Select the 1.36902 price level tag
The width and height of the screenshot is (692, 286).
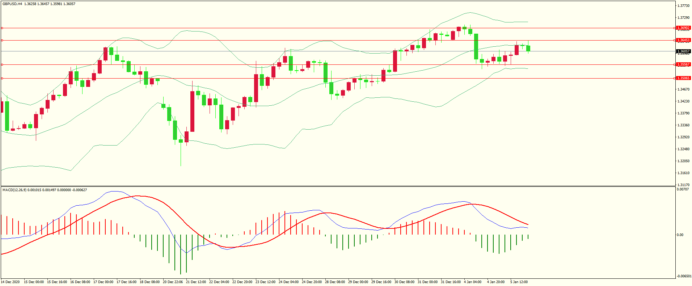click(x=683, y=28)
